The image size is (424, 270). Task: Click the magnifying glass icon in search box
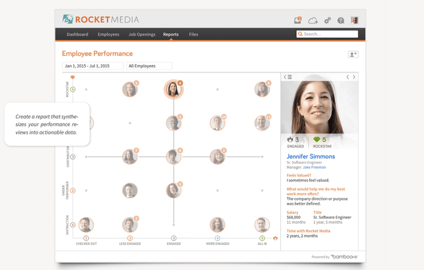[300, 34]
